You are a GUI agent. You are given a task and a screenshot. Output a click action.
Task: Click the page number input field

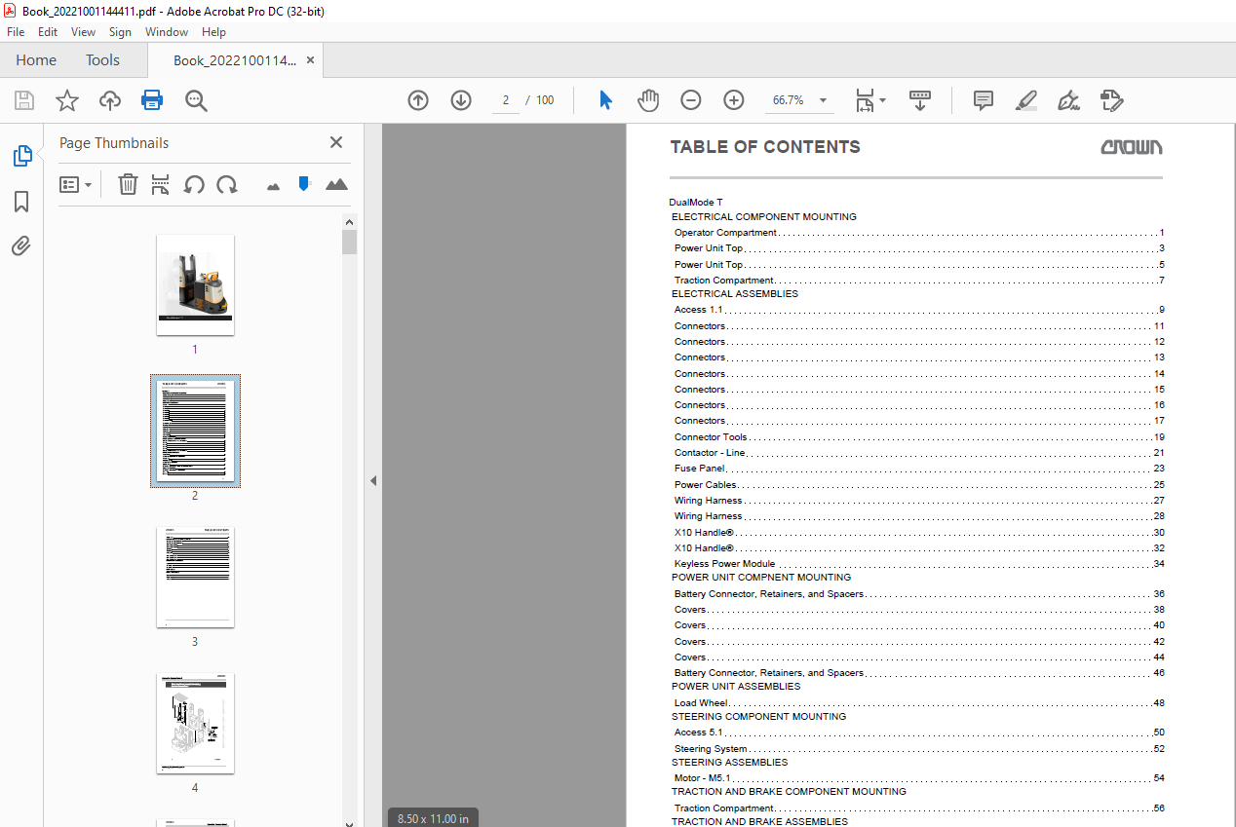click(506, 100)
